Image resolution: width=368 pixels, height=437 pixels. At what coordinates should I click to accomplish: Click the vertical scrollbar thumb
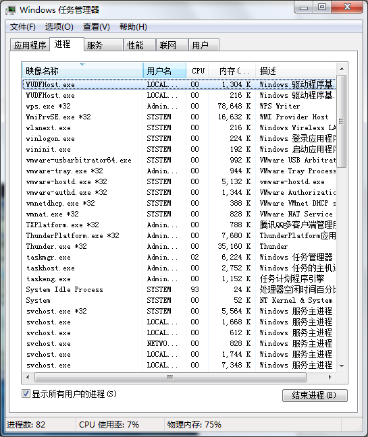click(342, 121)
